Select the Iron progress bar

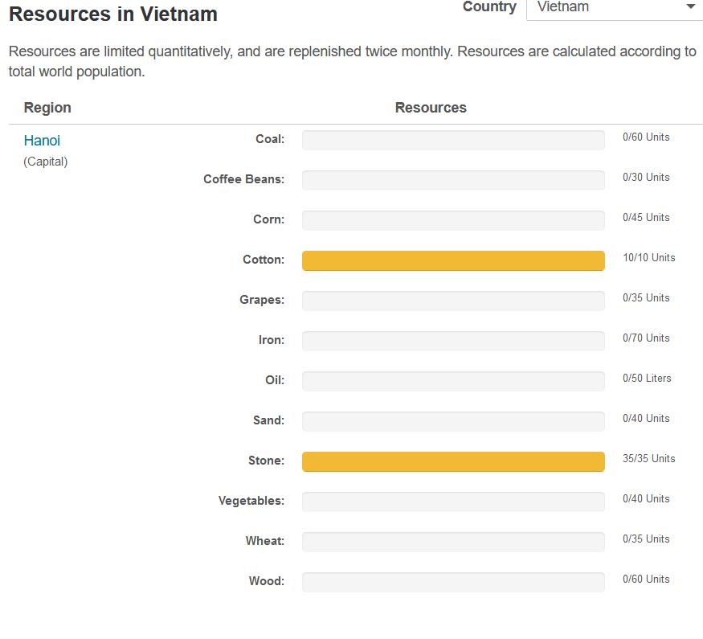tap(453, 341)
